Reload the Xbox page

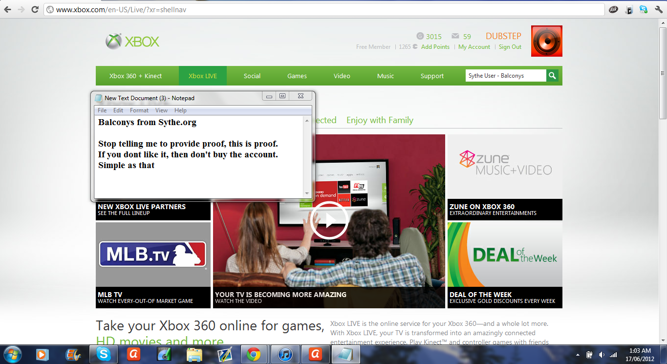pyautogui.click(x=35, y=9)
